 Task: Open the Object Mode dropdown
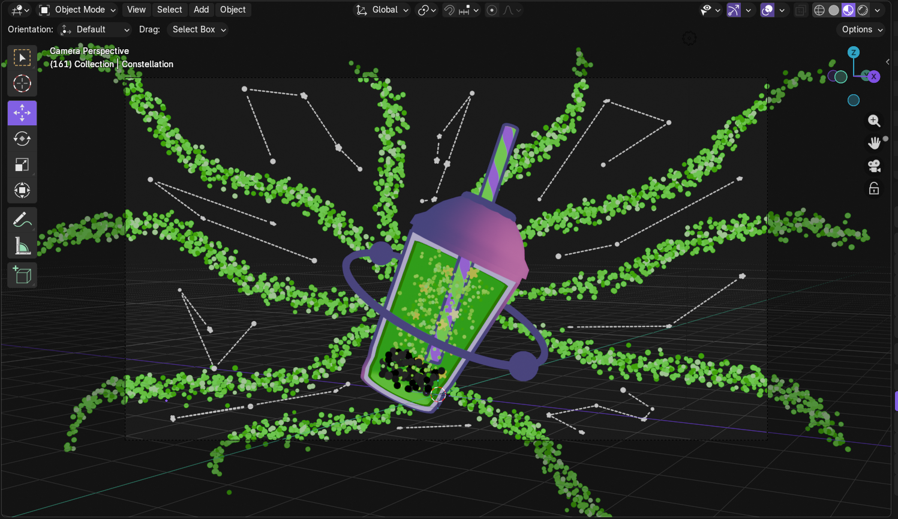tap(77, 10)
